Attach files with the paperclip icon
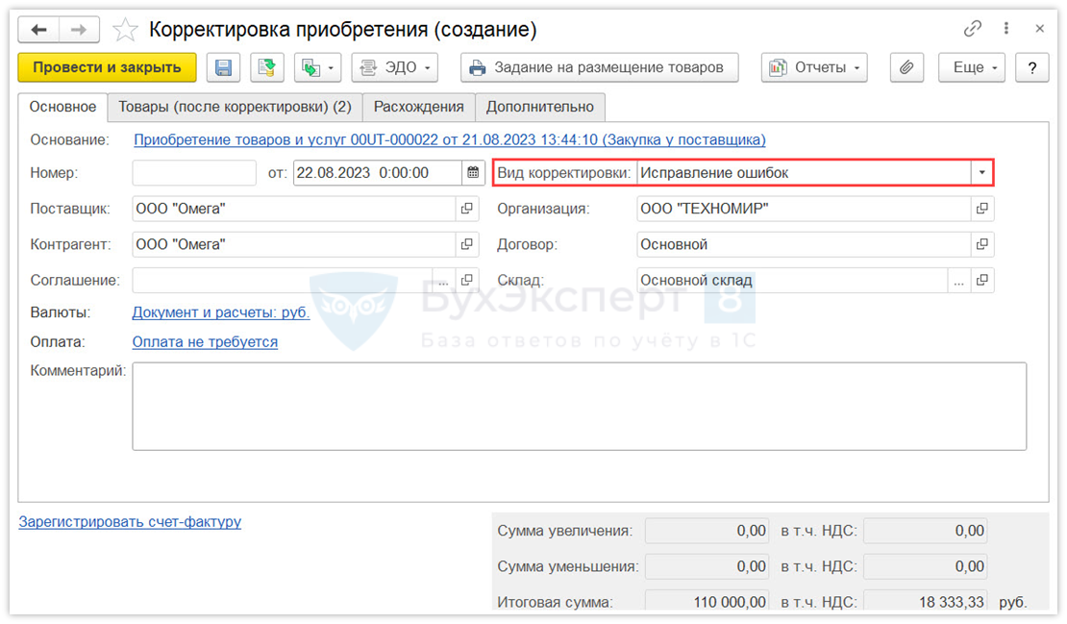 [906, 67]
